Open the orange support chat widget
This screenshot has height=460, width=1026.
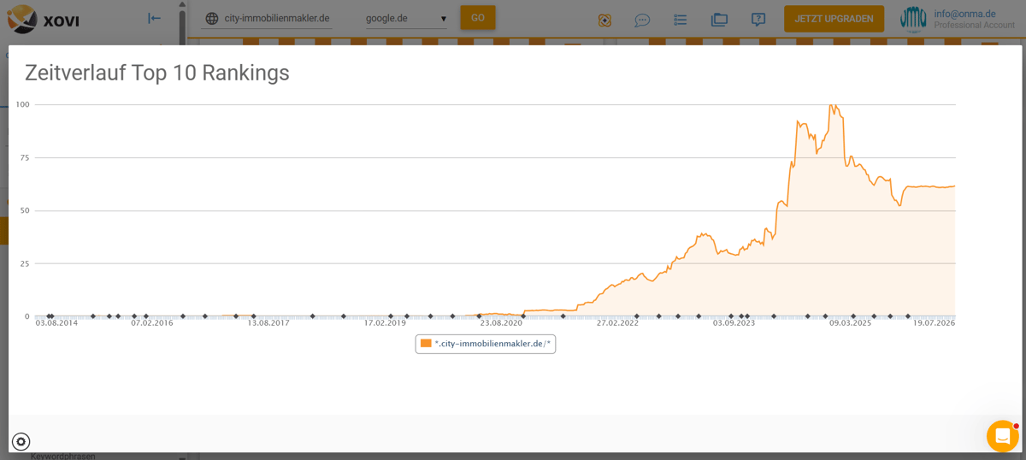point(1002,436)
